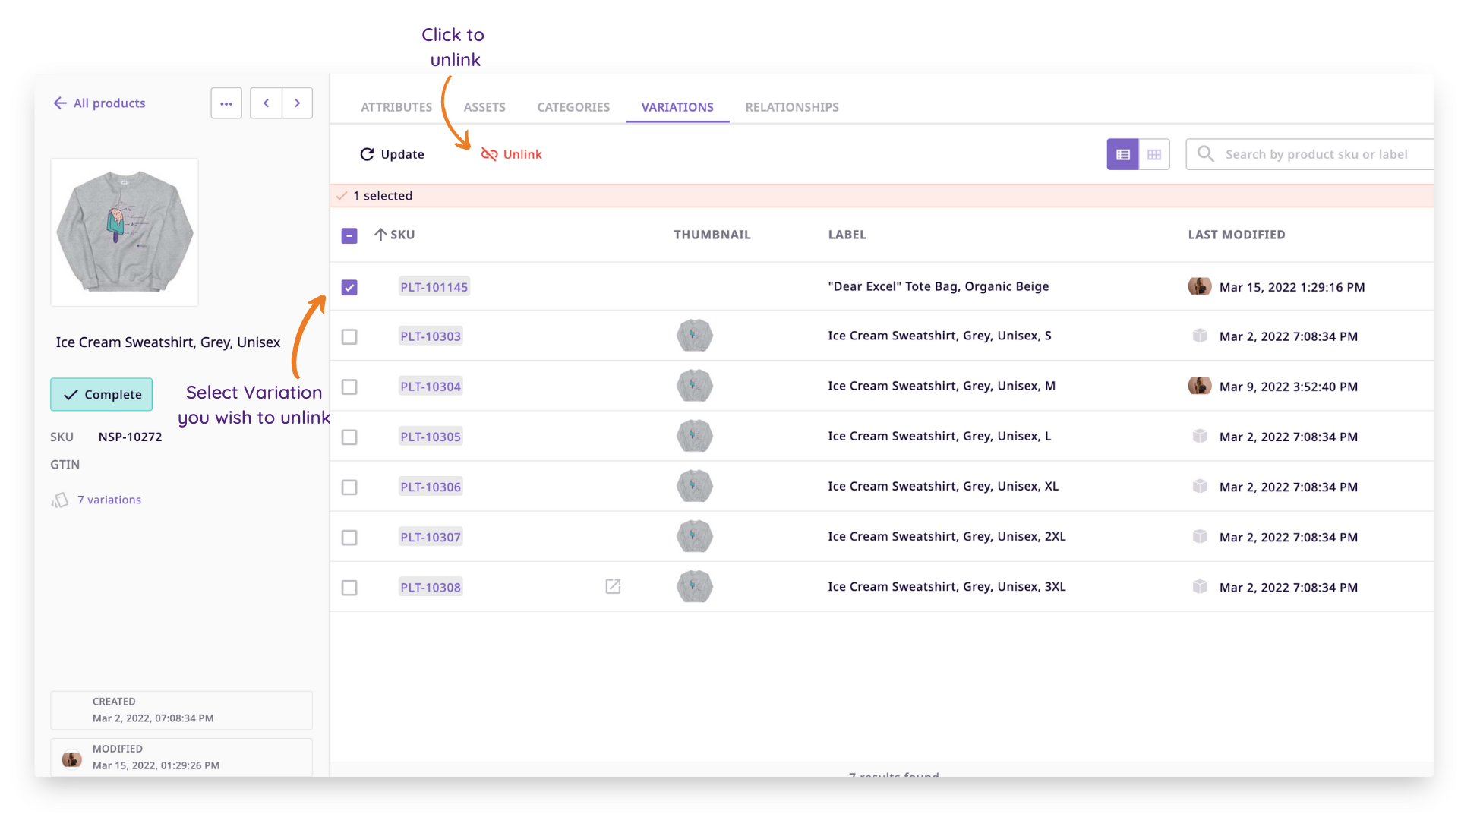Click the search magnifier icon

click(1205, 154)
